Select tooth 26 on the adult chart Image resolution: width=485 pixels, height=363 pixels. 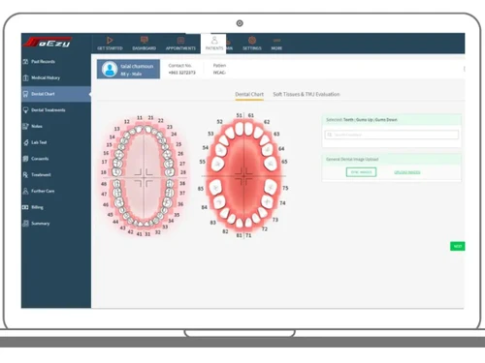pyautogui.click(x=168, y=154)
